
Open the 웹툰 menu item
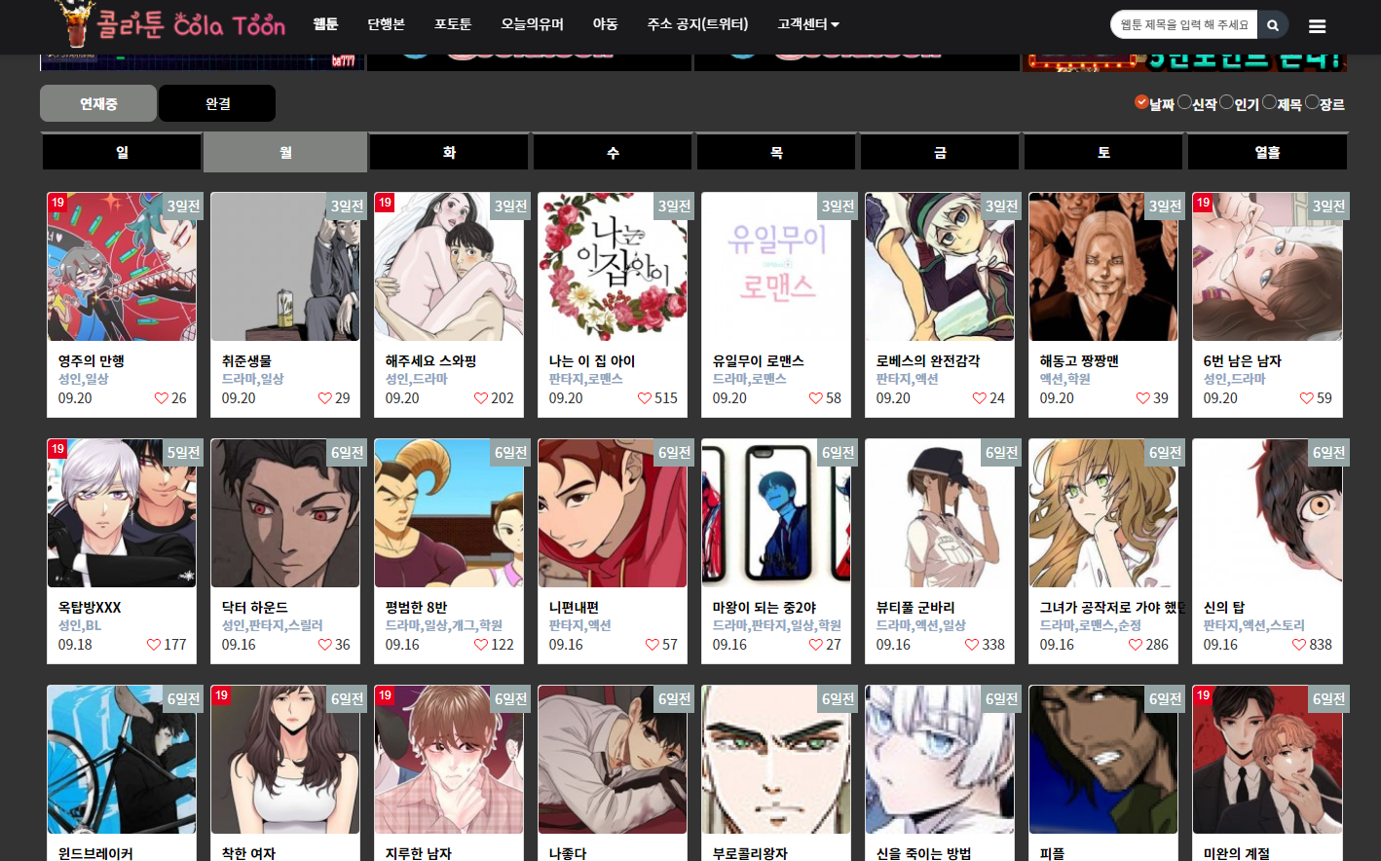click(x=326, y=24)
